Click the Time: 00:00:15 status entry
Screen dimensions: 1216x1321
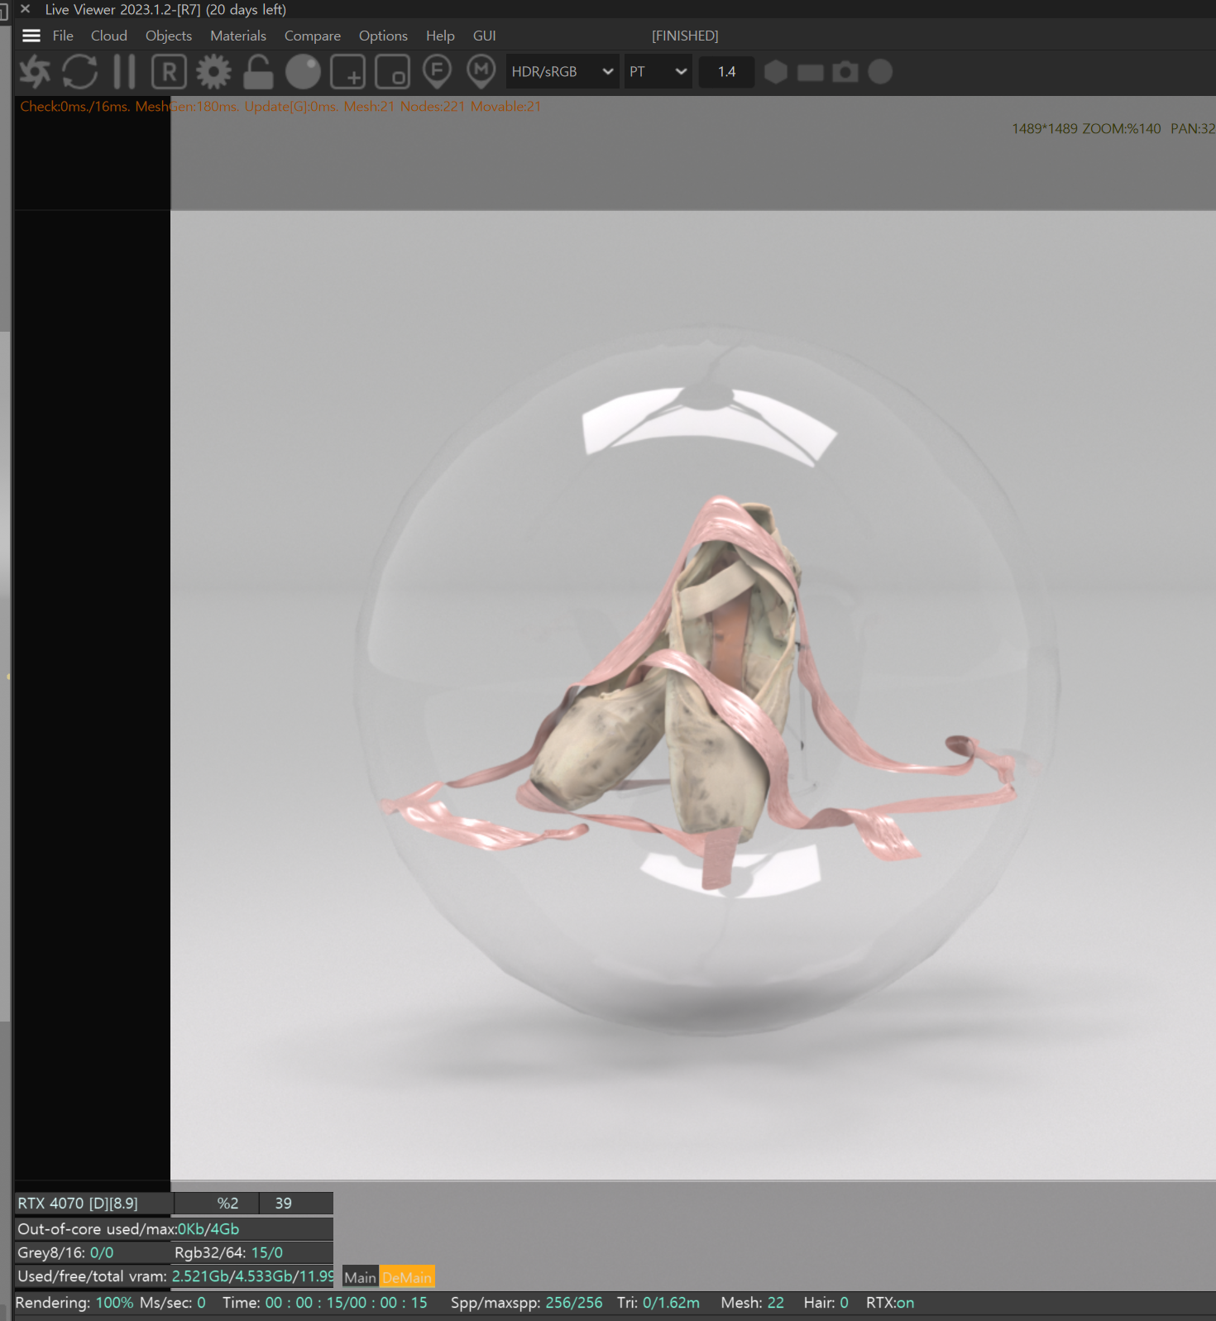coord(325,1302)
